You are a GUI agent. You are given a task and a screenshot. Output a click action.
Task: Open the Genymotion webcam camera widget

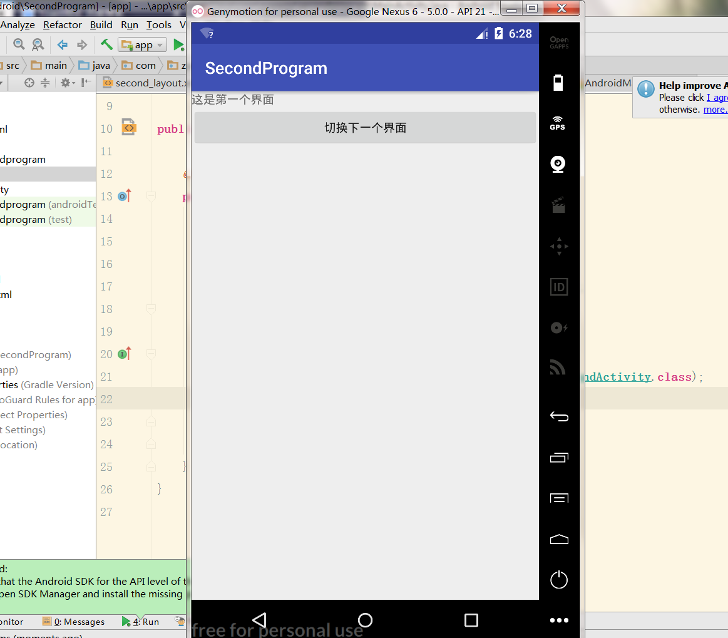[558, 164]
